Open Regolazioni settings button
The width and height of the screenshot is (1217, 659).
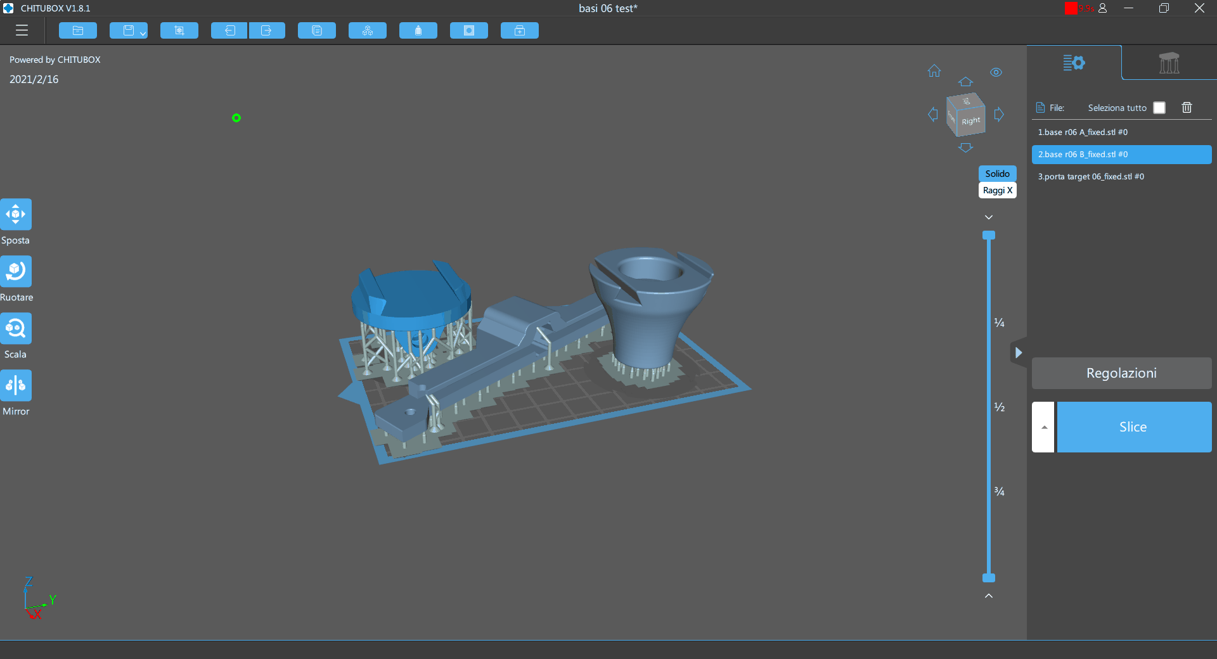pyautogui.click(x=1121, y=373)
